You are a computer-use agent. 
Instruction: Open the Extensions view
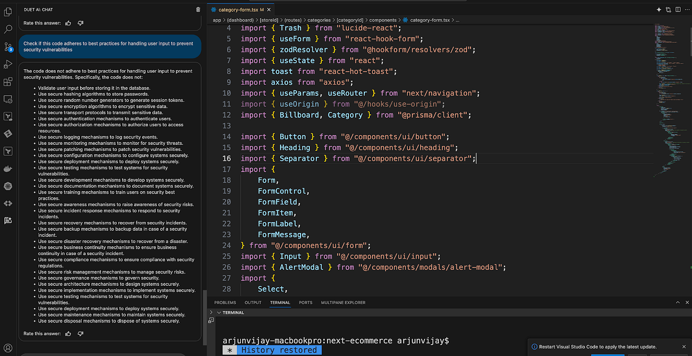click(x=8, y=82)
